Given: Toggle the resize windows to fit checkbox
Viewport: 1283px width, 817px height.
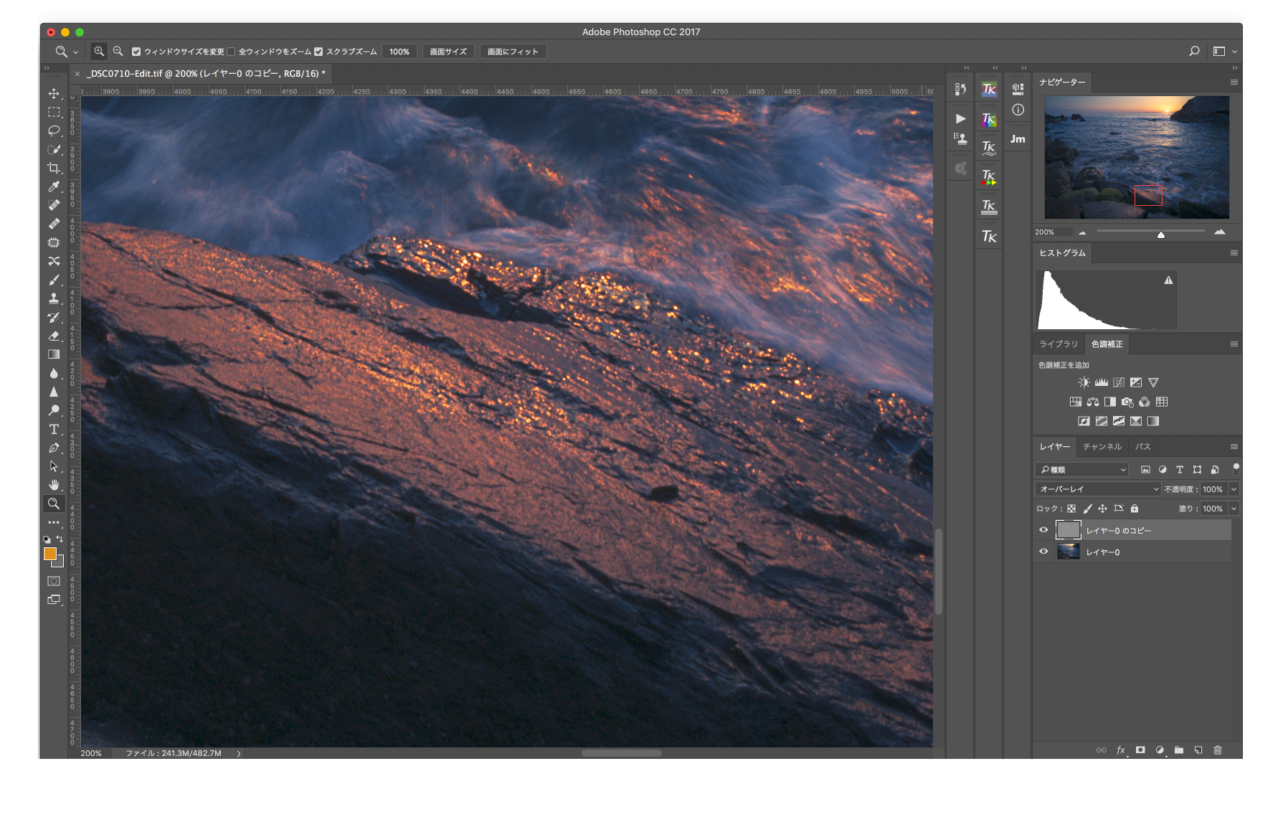Looking at the screenshot, I should click(x=136, y=52).
